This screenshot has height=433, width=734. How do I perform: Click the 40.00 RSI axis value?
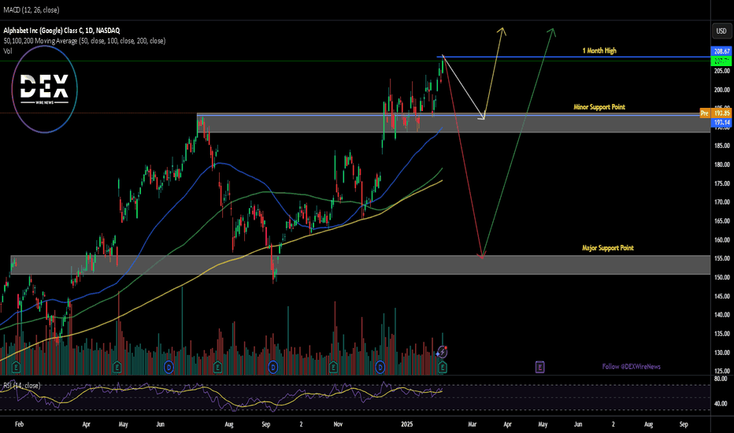click(x=721, y=404)
